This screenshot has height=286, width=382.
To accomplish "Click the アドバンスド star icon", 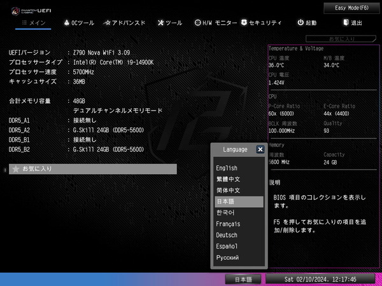I will pyautogui.click(x=107, y=23).
